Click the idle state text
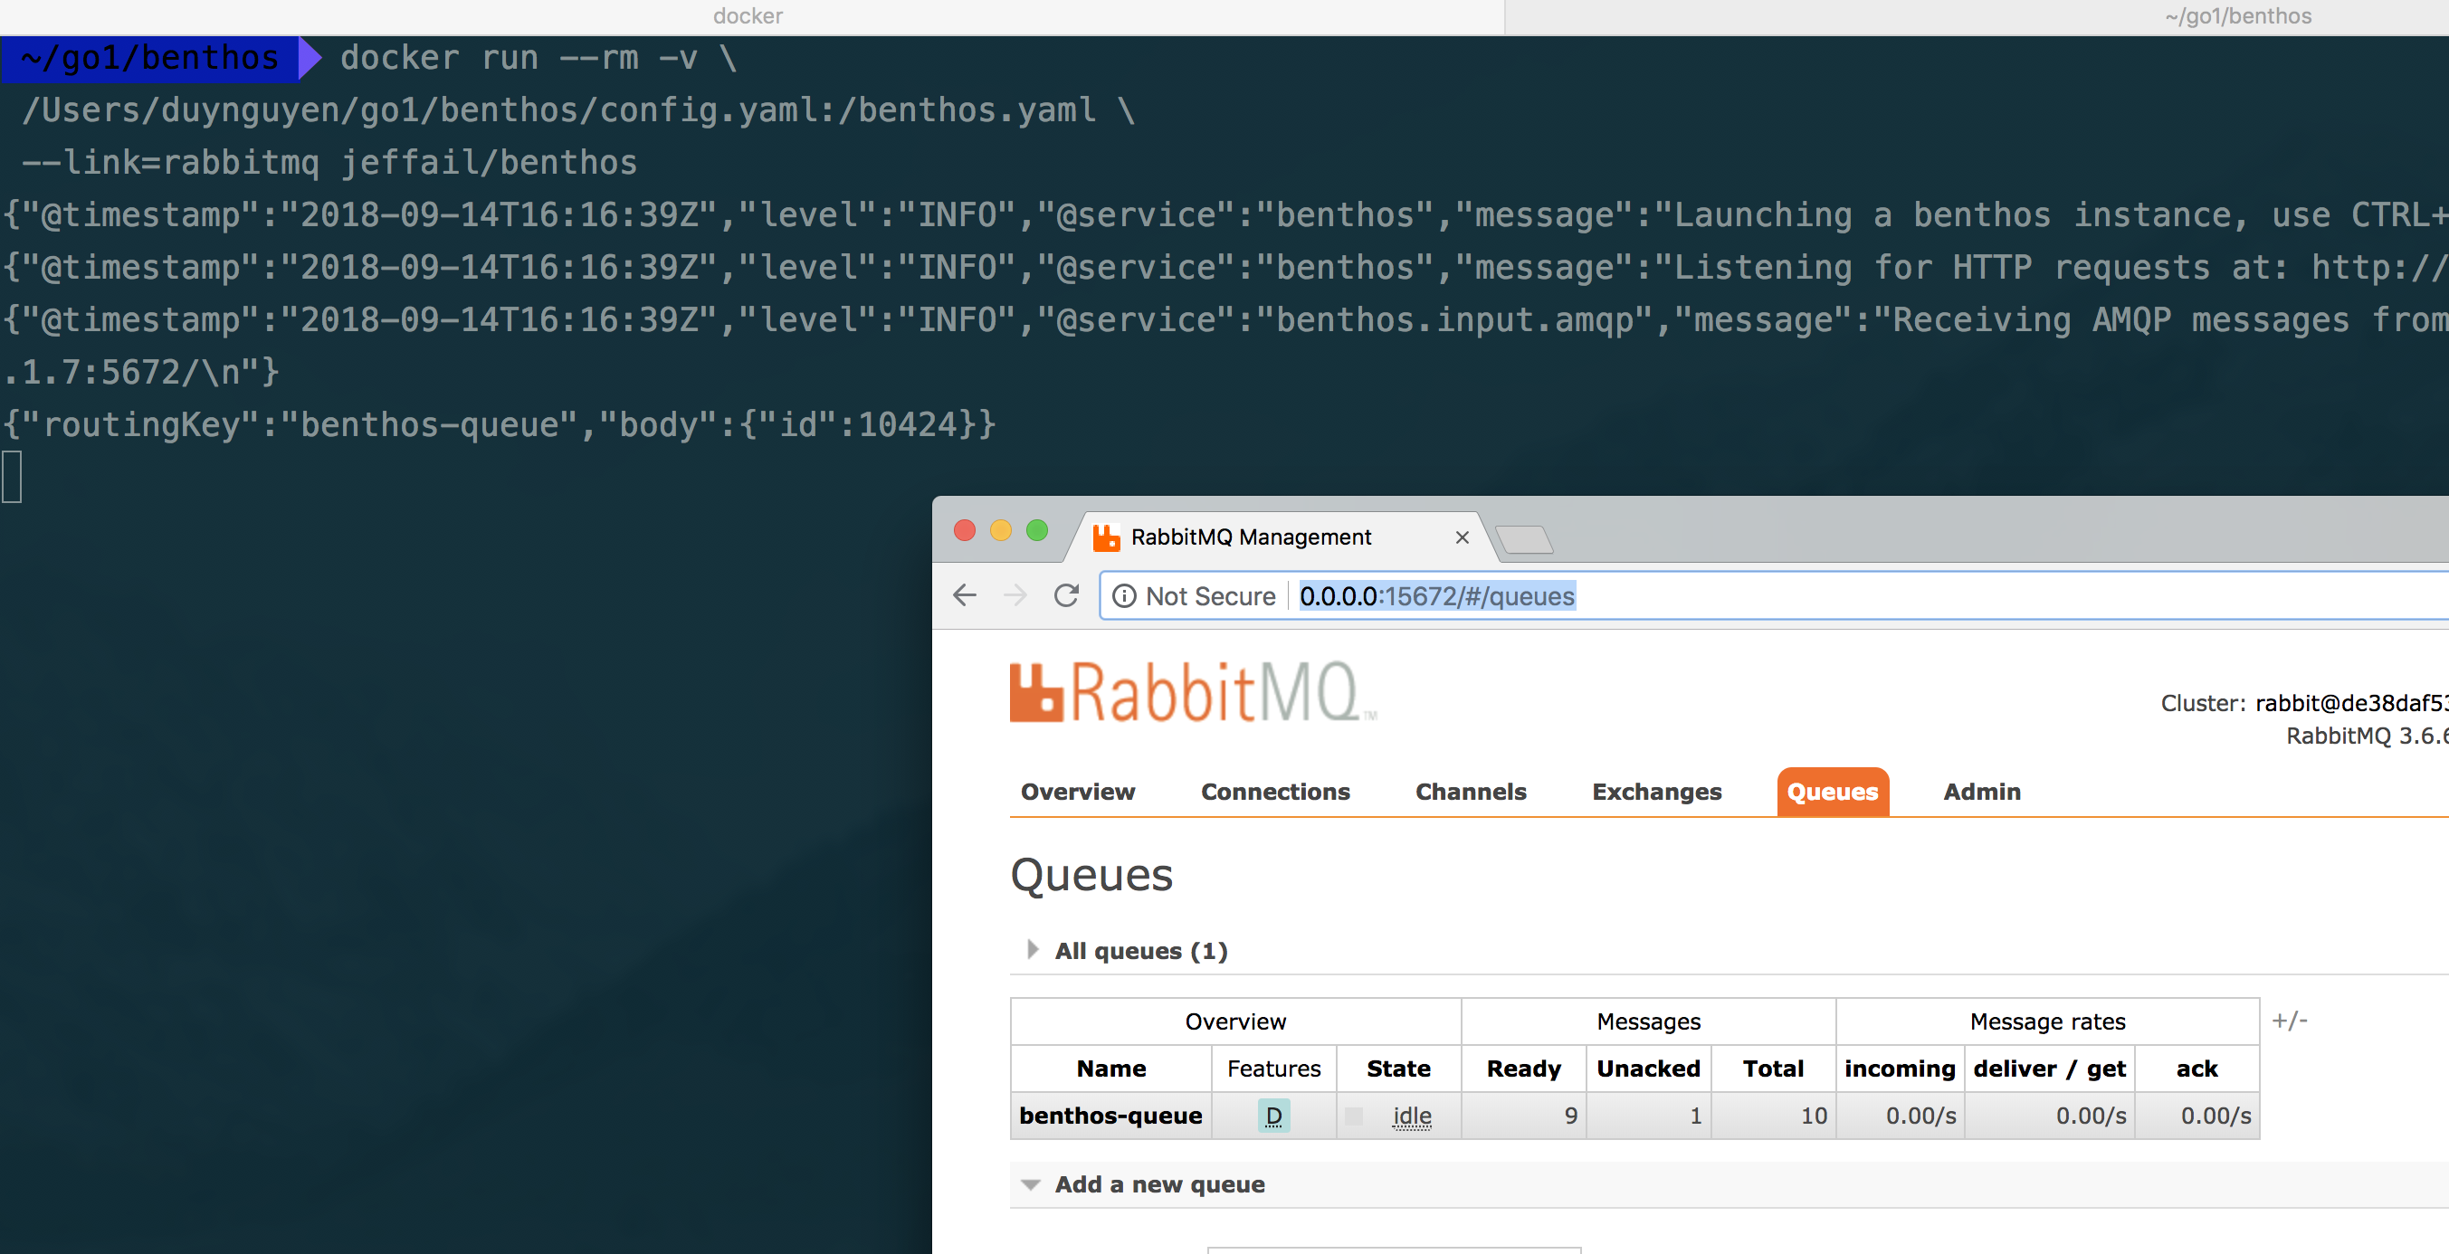Viewport: 2449px width, 1254px height. tap(1412, 1116)
